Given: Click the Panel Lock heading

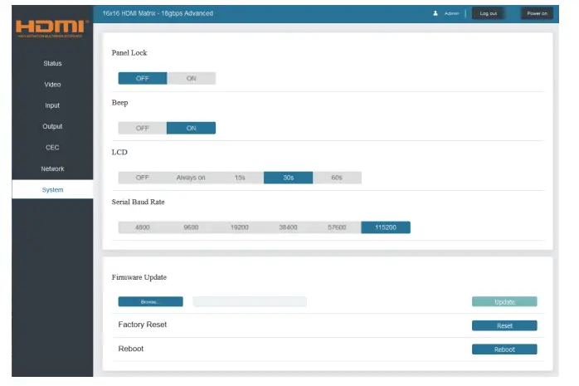Looking at the screenshot, I should tap(129, 53).
